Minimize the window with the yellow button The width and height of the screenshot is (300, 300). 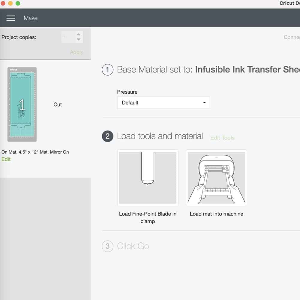10,3
